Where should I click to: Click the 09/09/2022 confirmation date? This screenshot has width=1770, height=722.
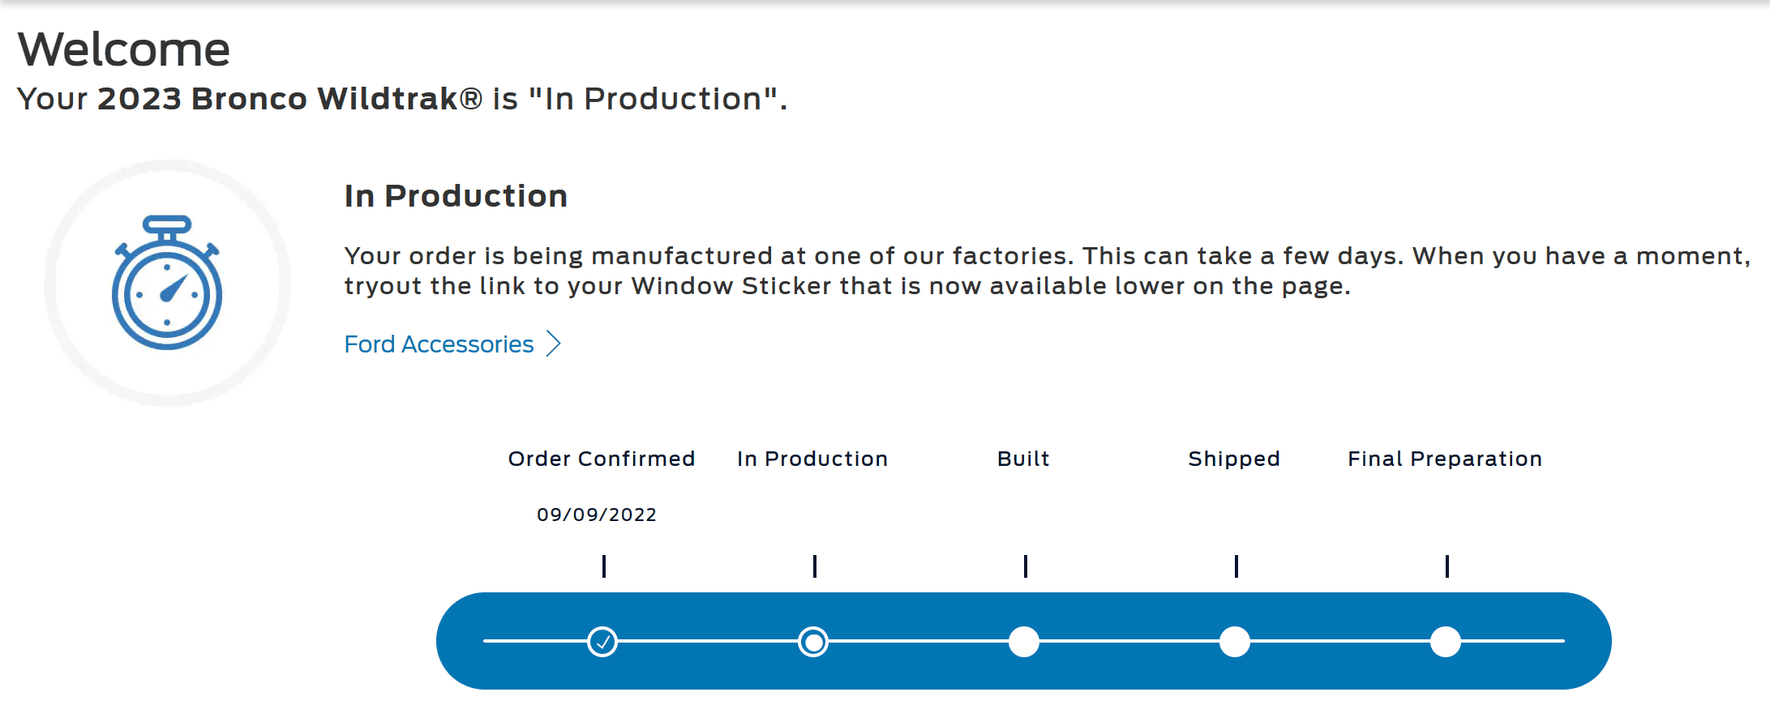(x=597, y=515)
